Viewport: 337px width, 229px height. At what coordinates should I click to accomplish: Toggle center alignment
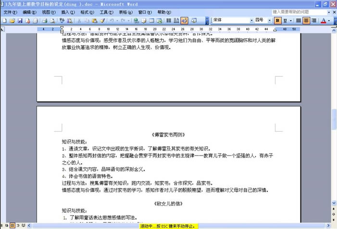pyautogui.click(x=306, y=21)
